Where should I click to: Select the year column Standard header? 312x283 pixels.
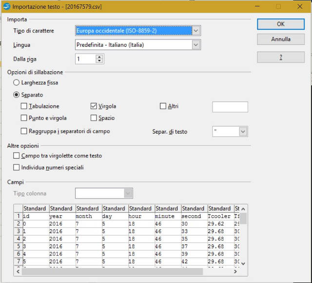[62, 208]
